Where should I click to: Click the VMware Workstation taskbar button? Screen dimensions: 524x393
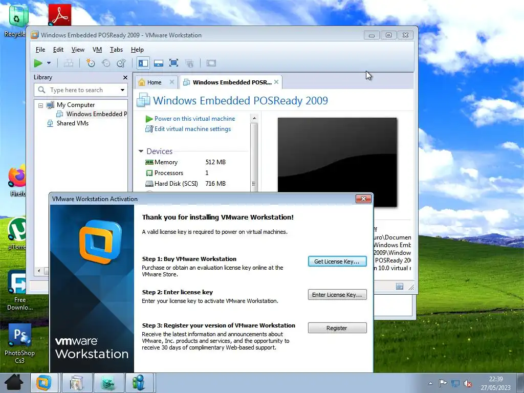point(44,383)
